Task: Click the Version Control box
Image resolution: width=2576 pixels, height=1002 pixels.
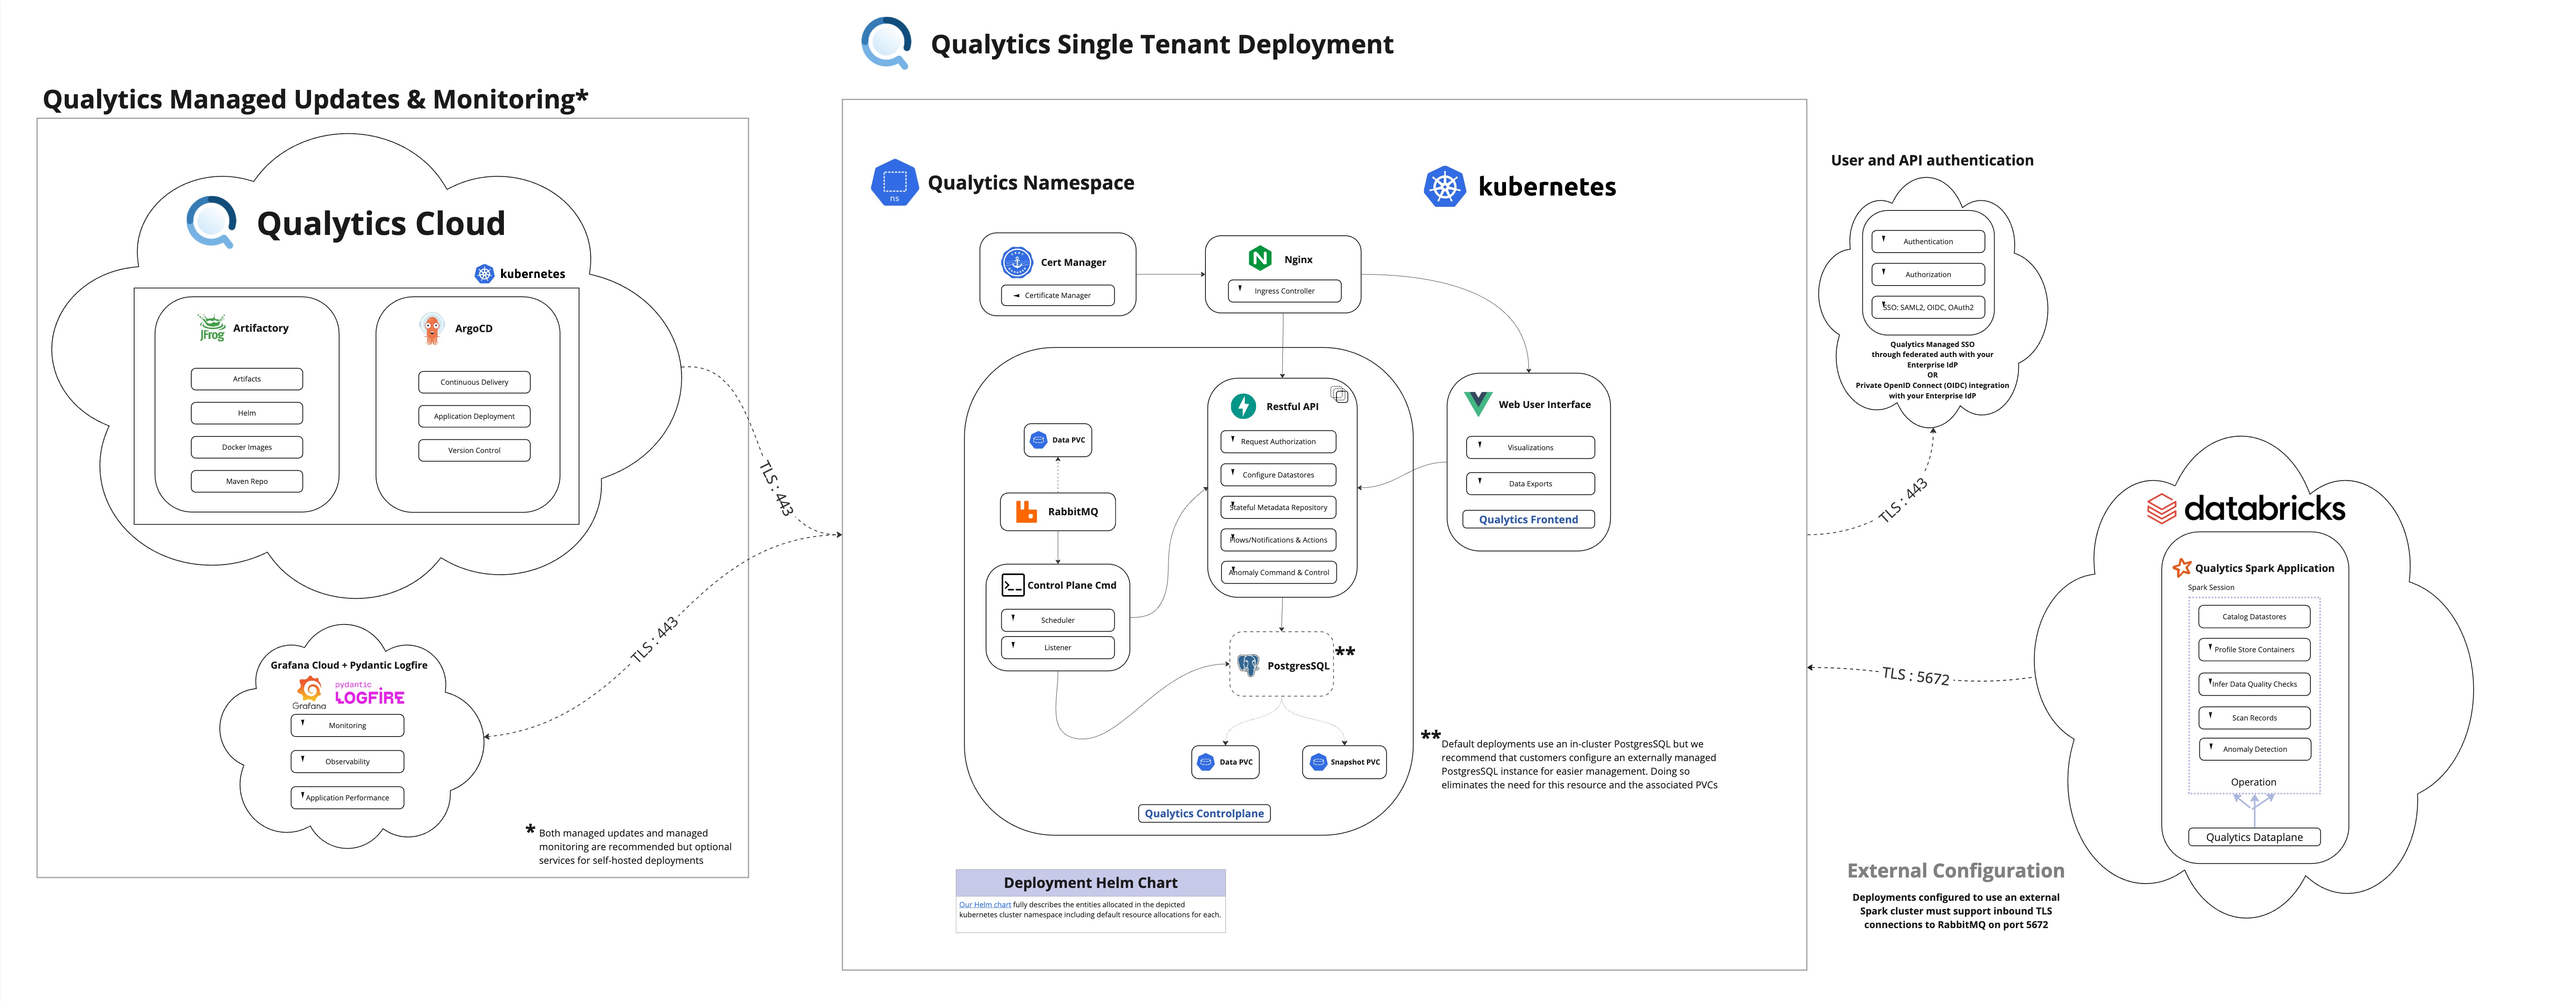Action: tap(474, 451)
